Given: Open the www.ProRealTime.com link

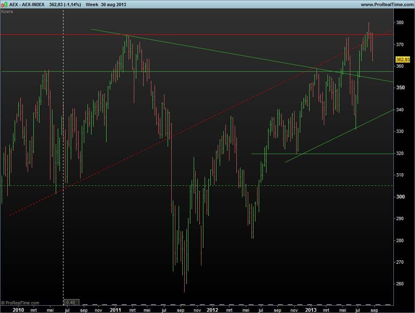Looking at the screenshot, I should point(386,4).
